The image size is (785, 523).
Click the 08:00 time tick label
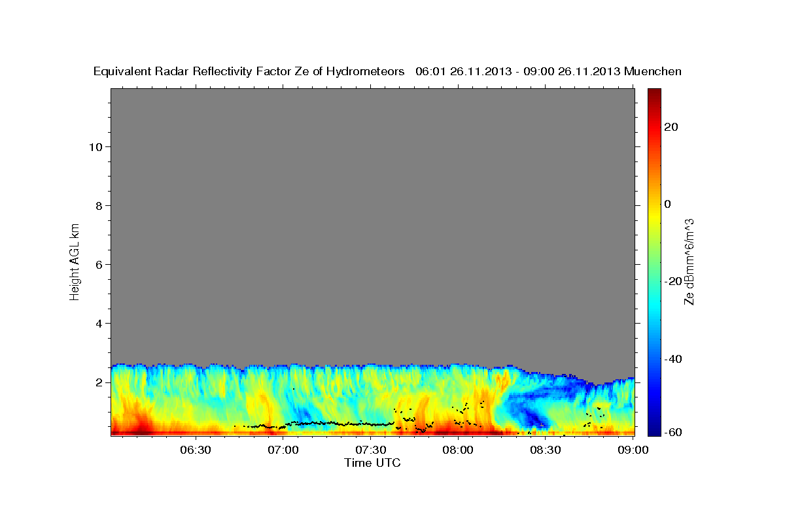459,450
